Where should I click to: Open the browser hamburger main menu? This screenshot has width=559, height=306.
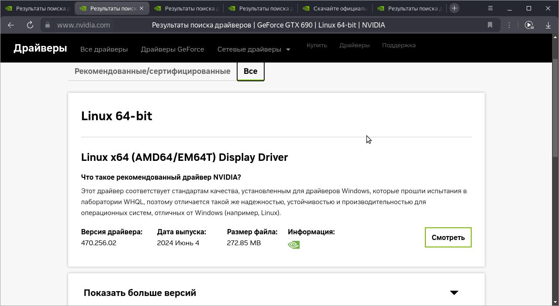(490, 8)
